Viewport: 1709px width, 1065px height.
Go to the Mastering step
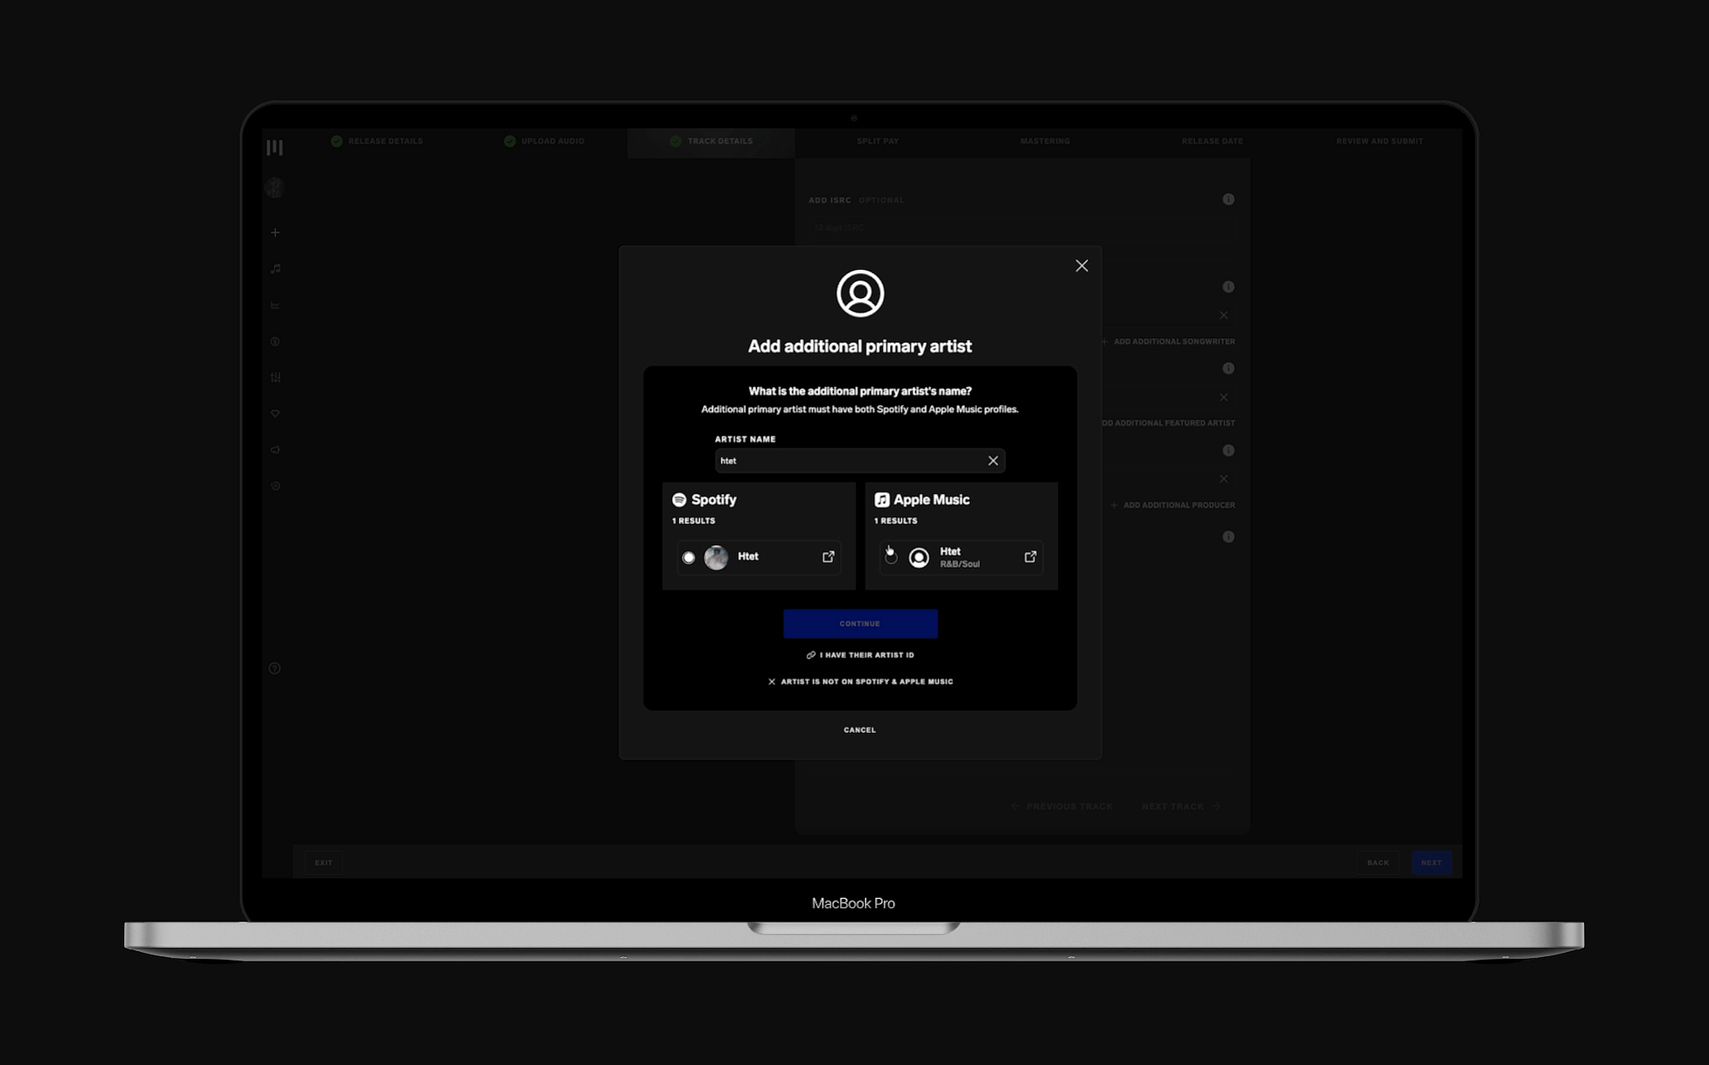(1045, 141)
